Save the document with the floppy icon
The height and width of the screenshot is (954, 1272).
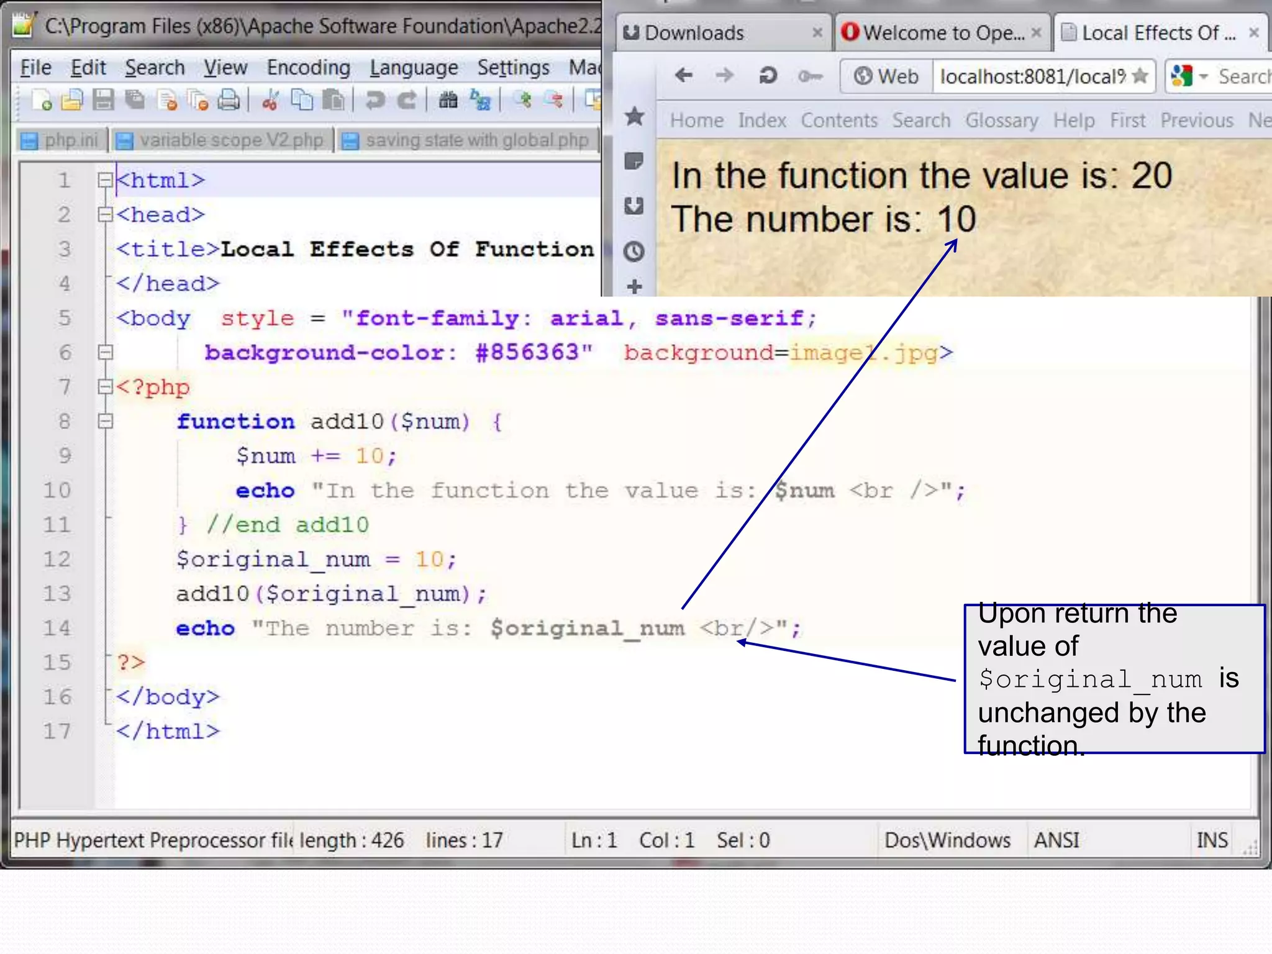103,100
